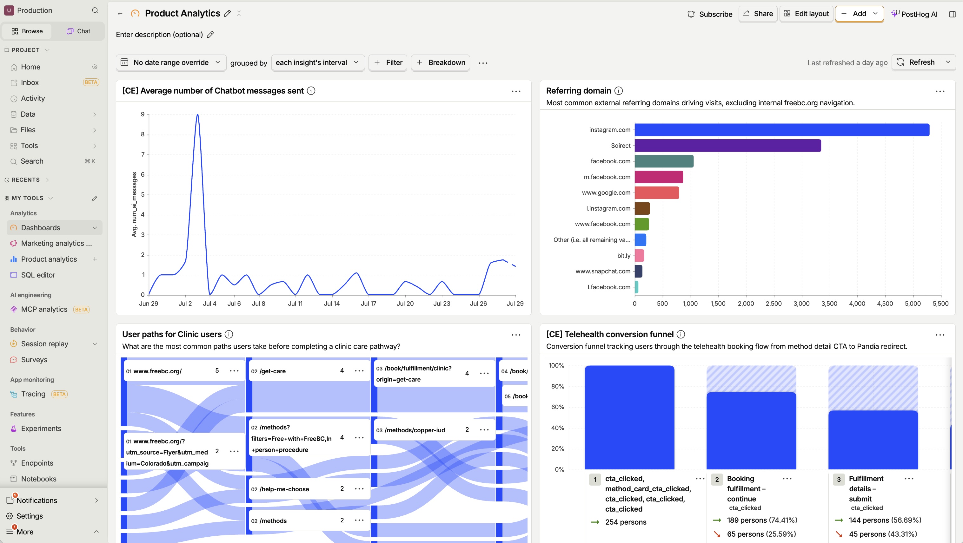Open the date range override dropdown
Screen dimensions: 963x543
[x=171, y=62]
